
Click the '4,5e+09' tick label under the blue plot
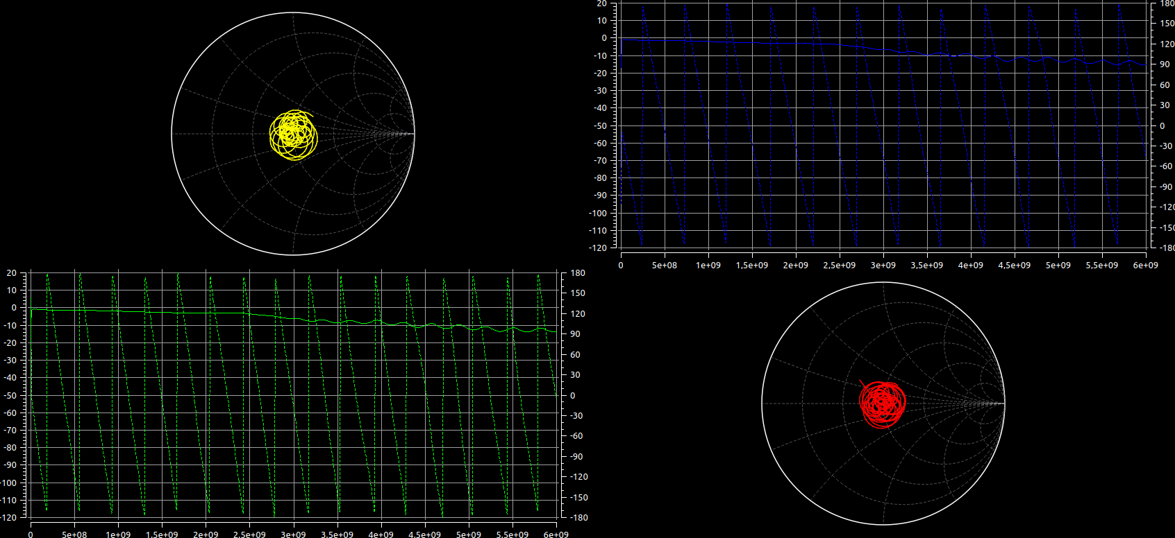1015,266
